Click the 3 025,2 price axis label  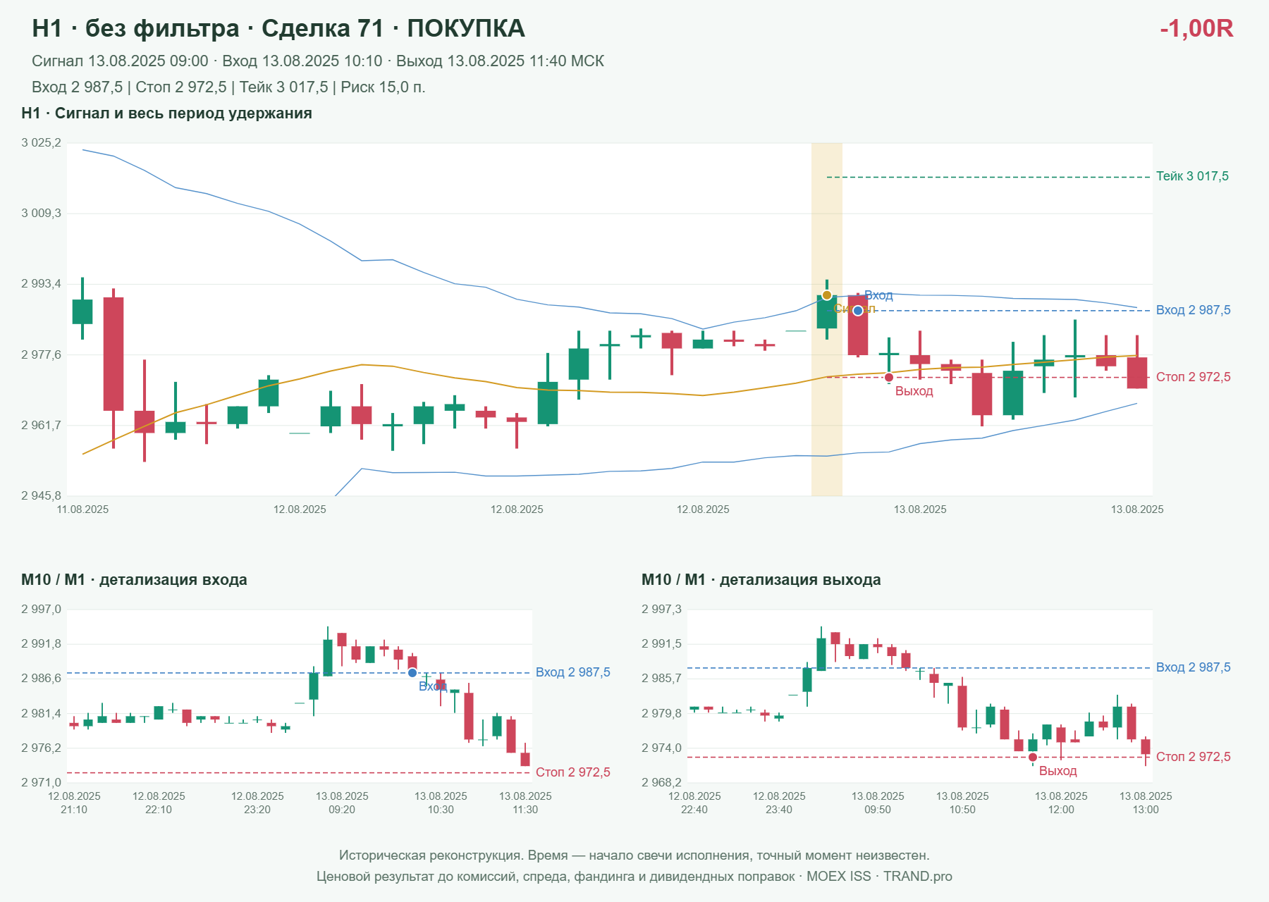click(41, 143)
